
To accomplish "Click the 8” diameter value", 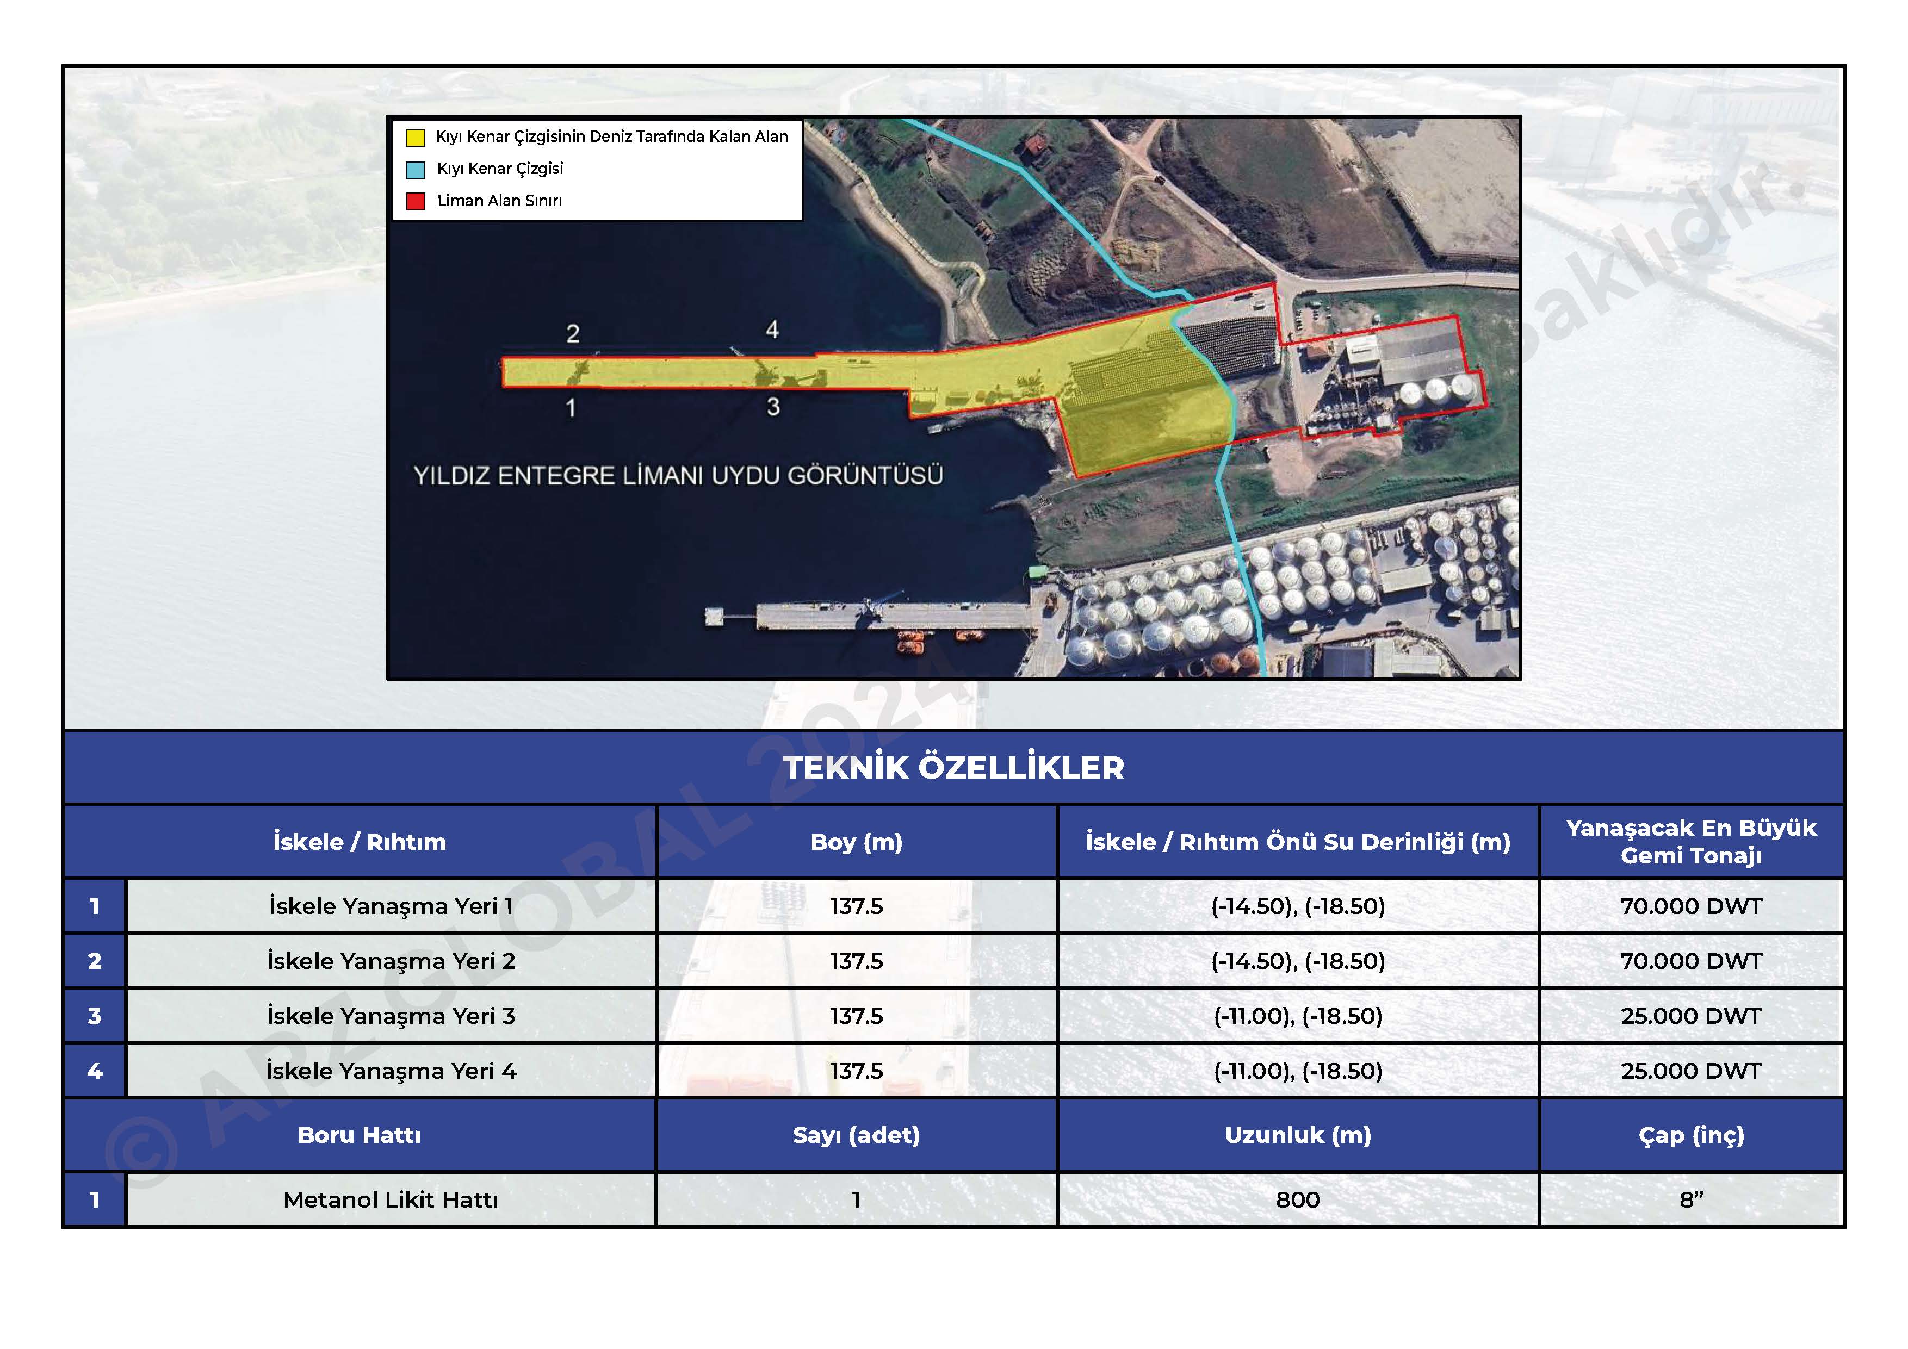I will (1691, 1201).
